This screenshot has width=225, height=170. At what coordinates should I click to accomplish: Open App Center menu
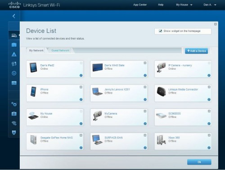pyautogui.click(x=140, y=5)
